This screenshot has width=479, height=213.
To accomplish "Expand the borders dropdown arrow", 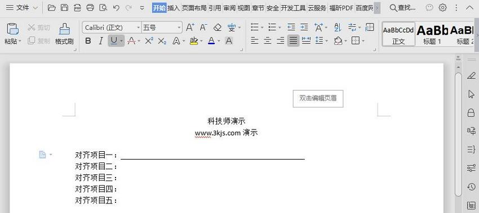I will point(363,40).
